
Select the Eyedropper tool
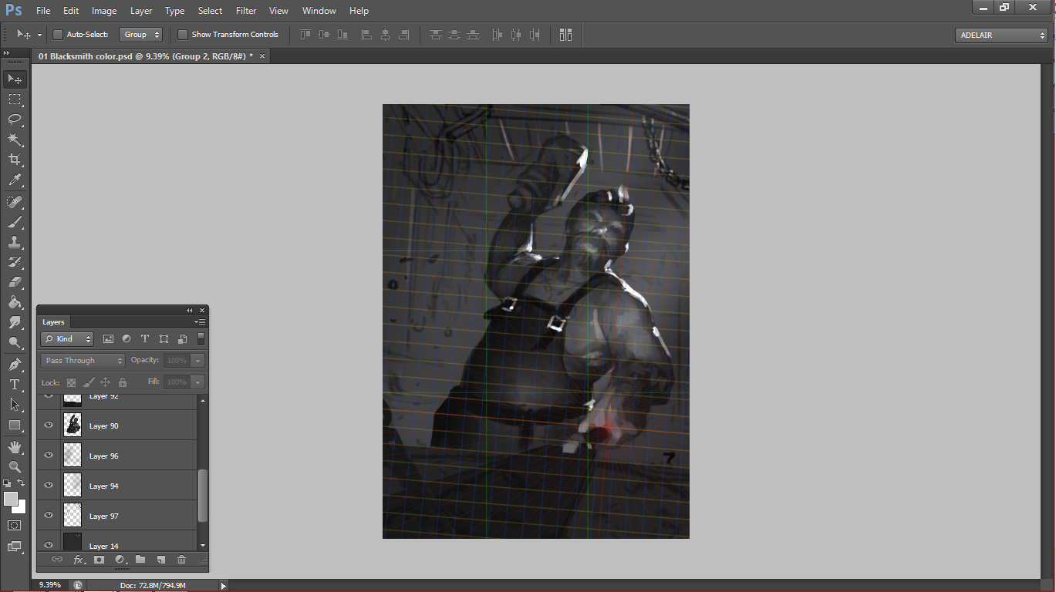[15, 180]
